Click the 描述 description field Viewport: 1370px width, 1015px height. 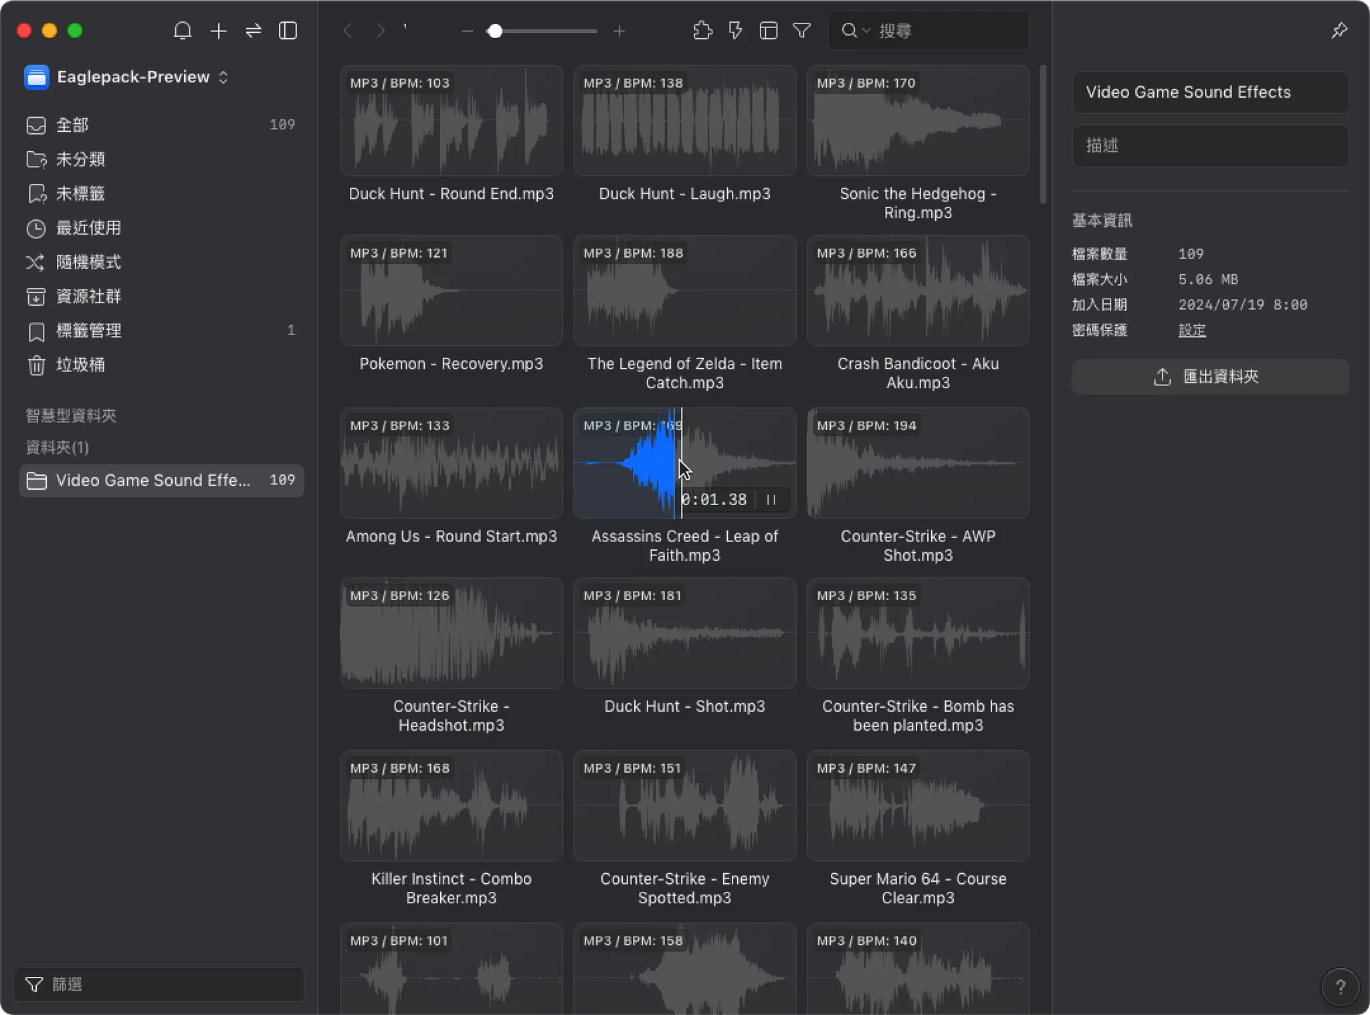[x=1210, y=145]
